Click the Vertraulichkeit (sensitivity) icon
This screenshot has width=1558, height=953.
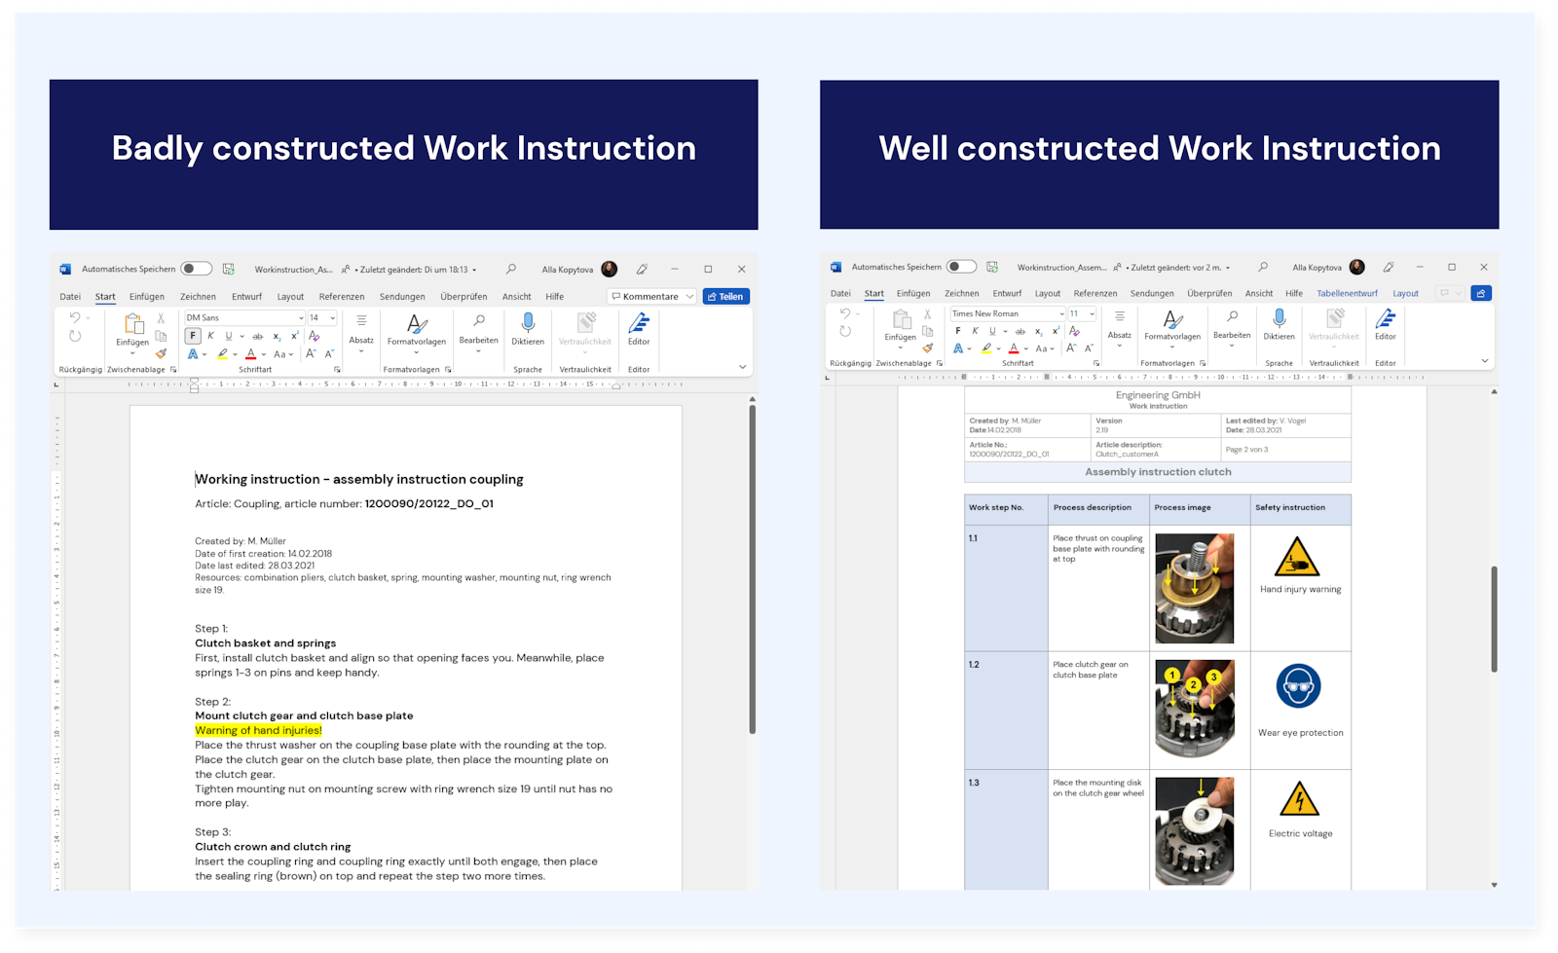(585, 321)
